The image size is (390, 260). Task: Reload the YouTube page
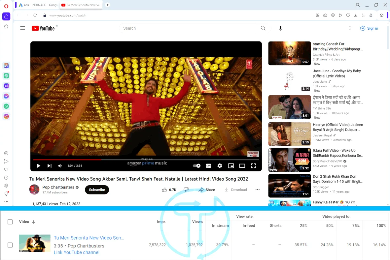click(x=35, y=15)
